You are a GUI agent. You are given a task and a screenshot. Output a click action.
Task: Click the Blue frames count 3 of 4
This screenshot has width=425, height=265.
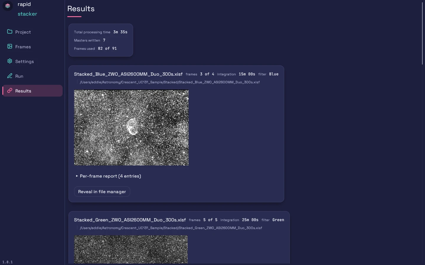207,74
